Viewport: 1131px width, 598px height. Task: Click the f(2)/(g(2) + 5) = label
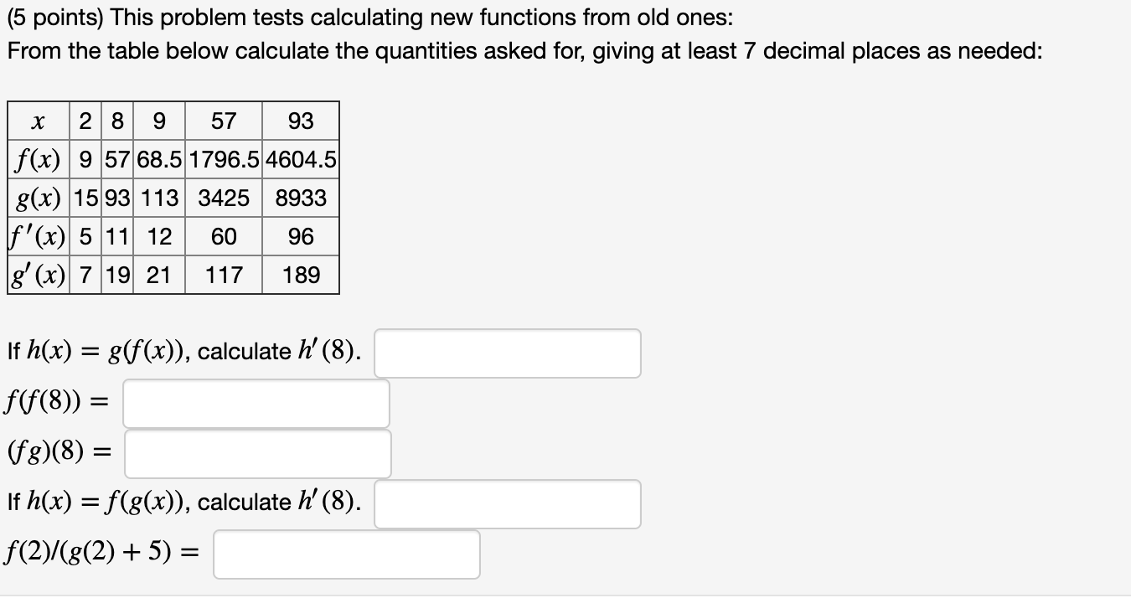click(x=102, y=551)
